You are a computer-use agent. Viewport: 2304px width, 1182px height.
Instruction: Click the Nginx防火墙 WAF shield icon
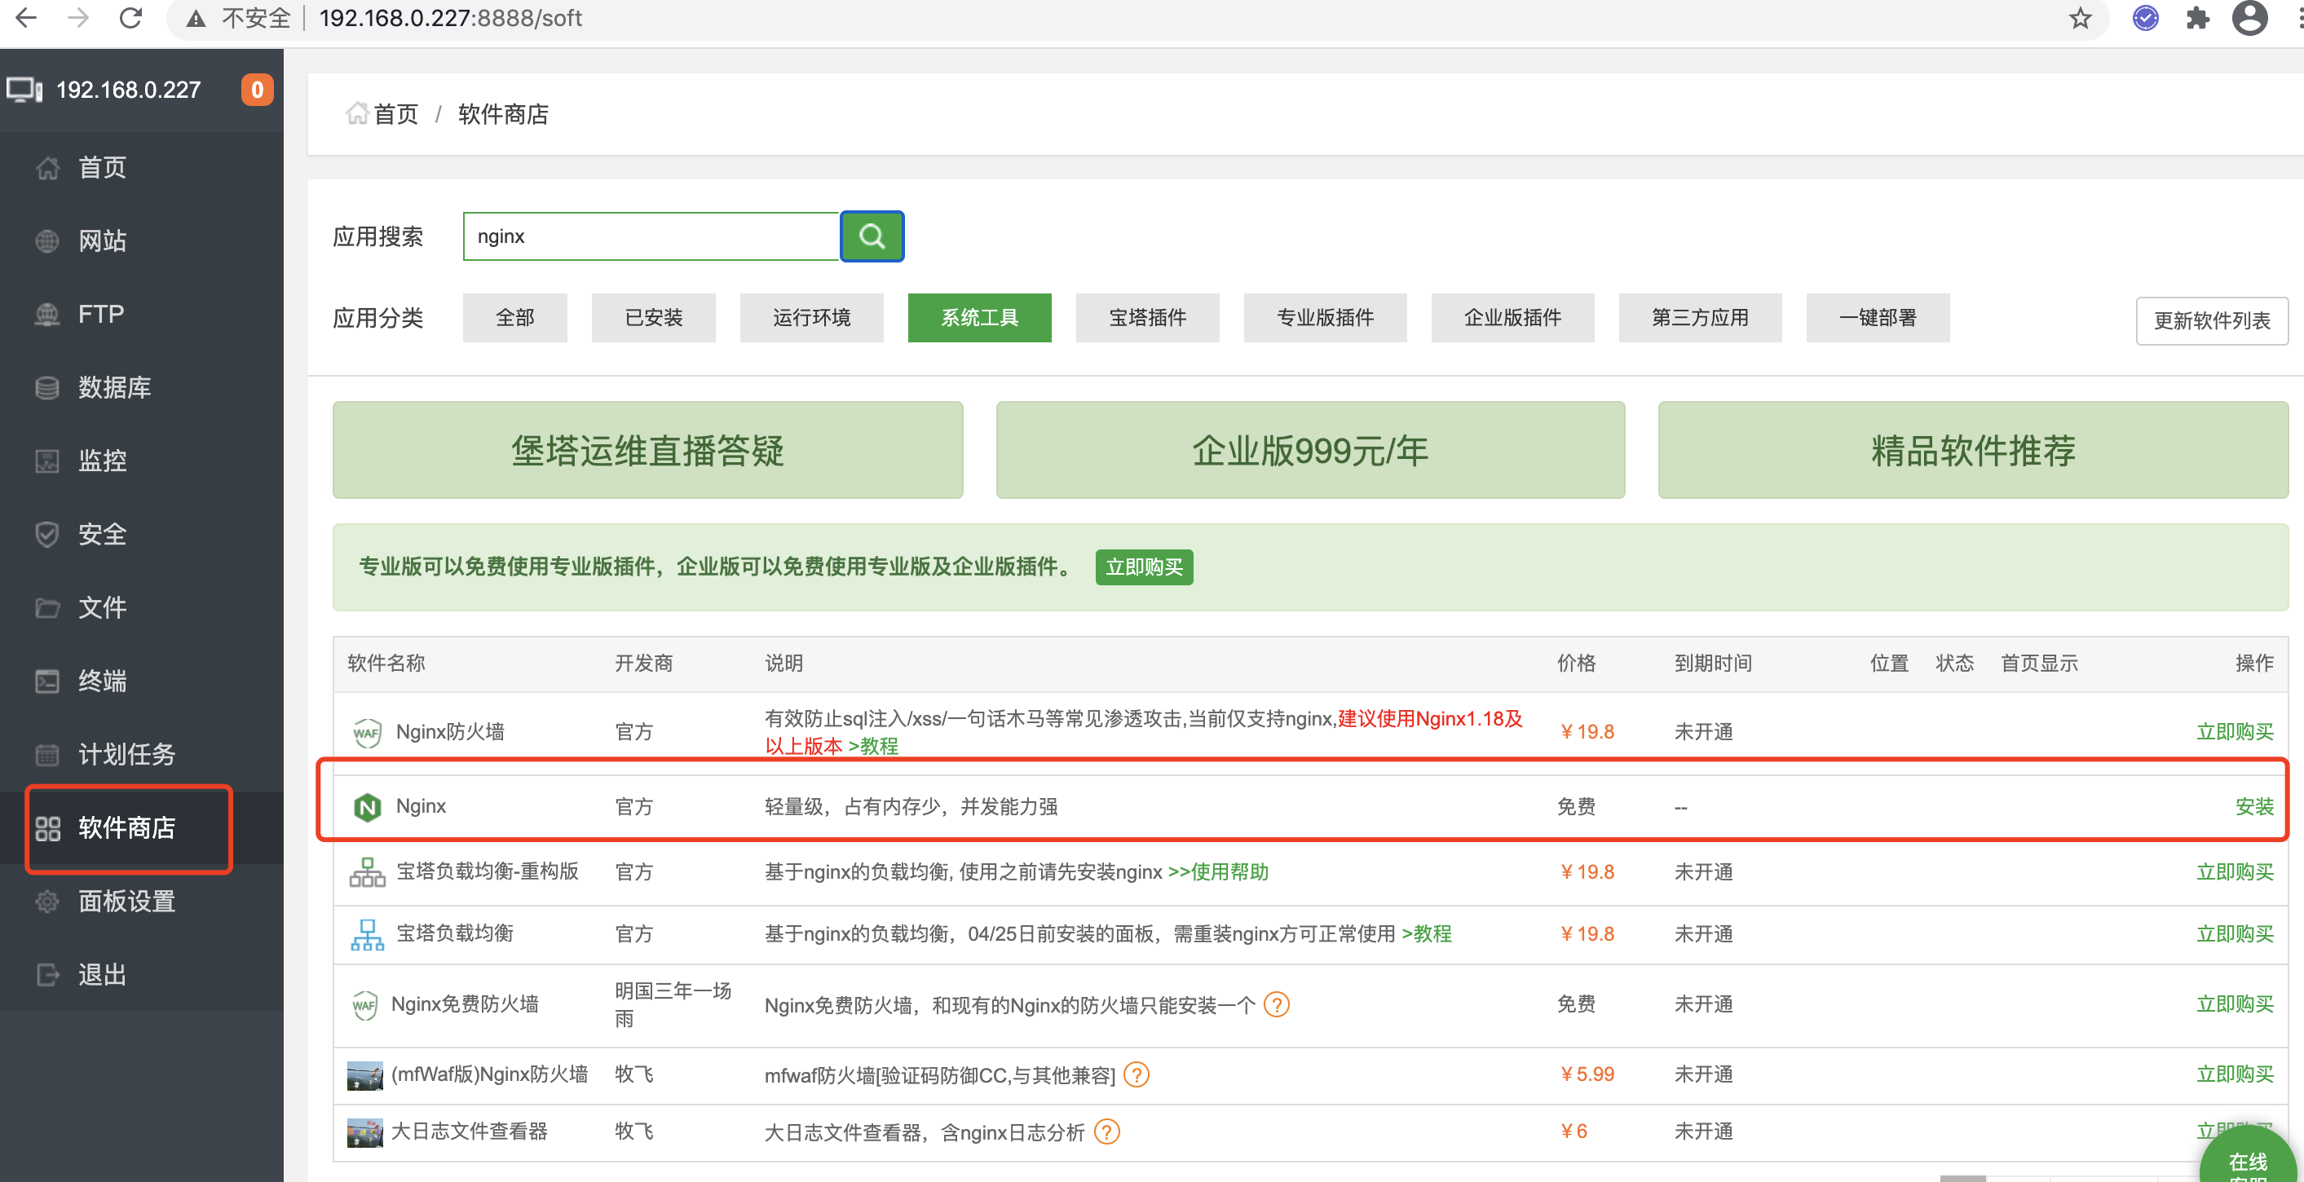(367, 732)
